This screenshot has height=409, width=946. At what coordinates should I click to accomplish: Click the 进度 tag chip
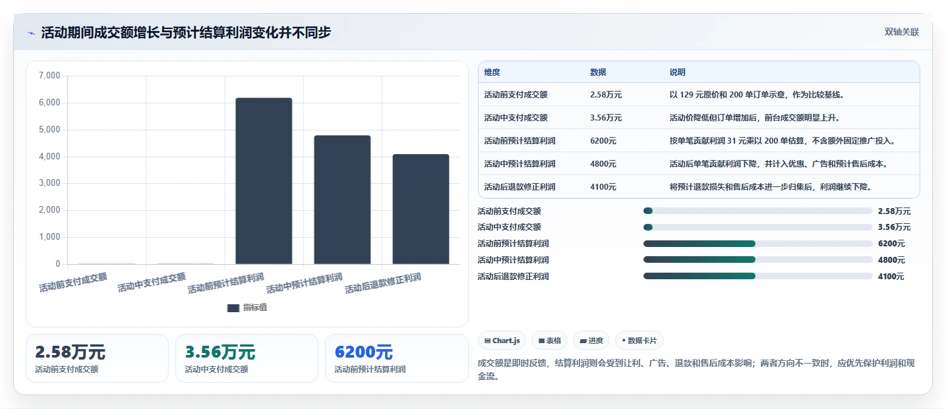coord(591,341)
